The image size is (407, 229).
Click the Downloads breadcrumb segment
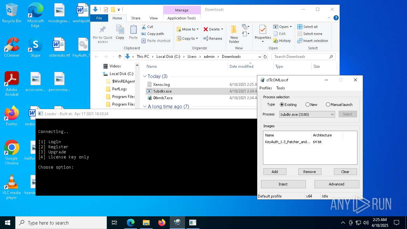coord(231,57)
